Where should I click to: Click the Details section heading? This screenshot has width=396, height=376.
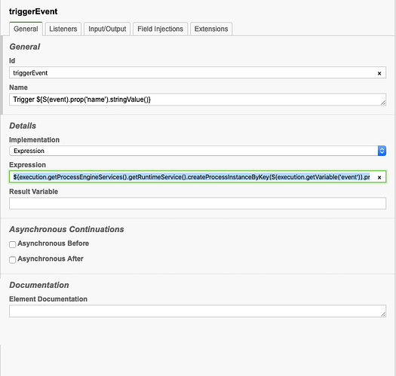coord(23,126)
